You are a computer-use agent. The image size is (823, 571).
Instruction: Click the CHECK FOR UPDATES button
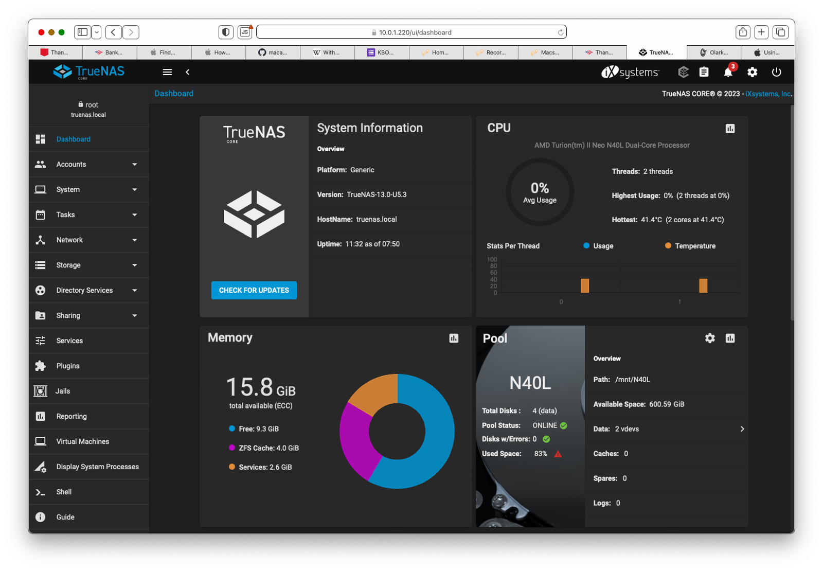(254, 290)
